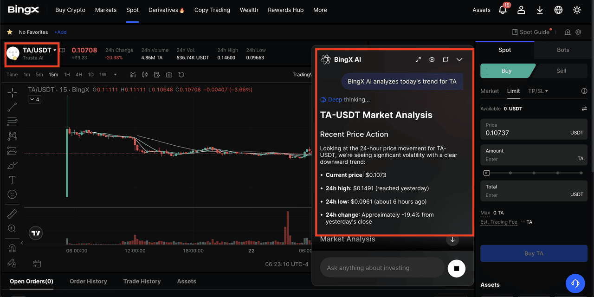This screenshot has width=594, height=297.
Task: Open the language globe icon
Action: pyautogui.click(x=558, y=10)
